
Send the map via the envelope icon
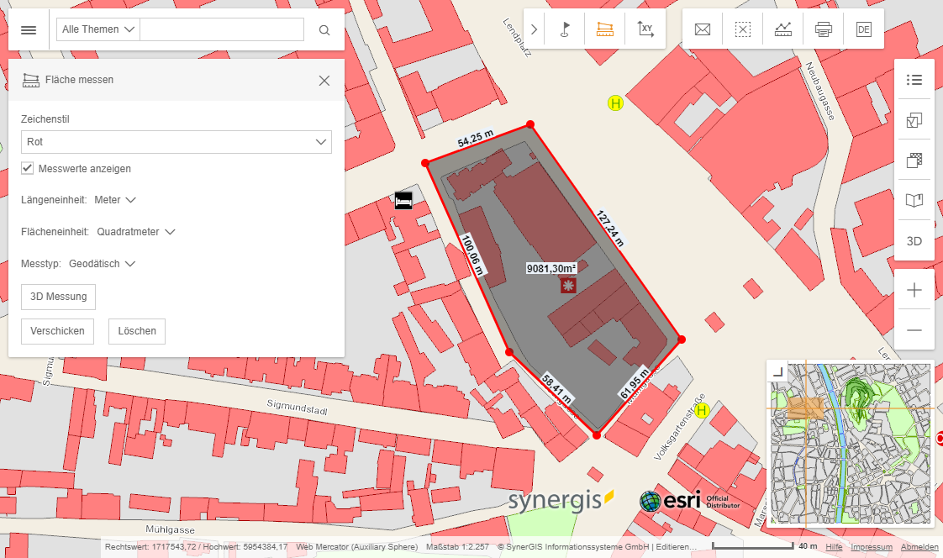[702, 29]
